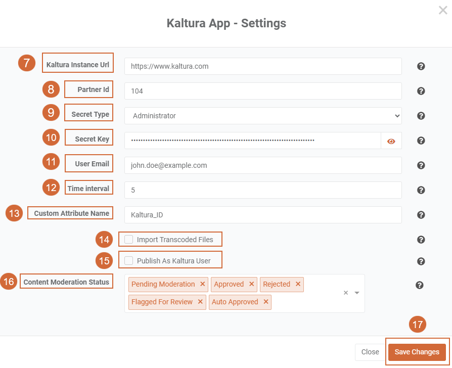Expand Content Moderation Status dropdown arrow

tap(357, 293)
